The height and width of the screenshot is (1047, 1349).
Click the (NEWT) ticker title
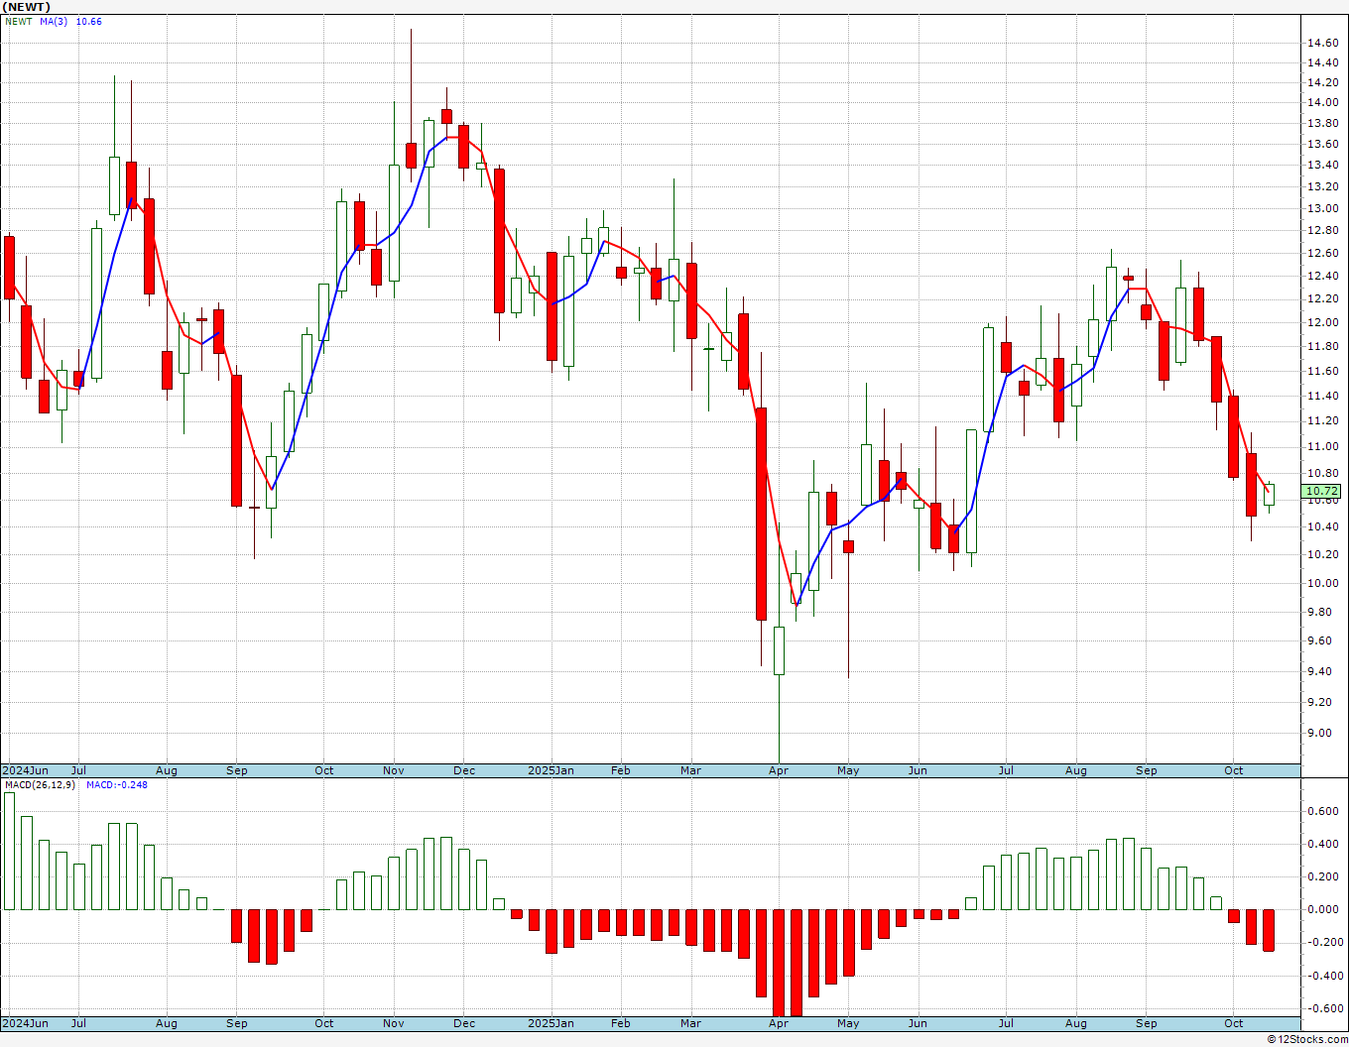27,7
